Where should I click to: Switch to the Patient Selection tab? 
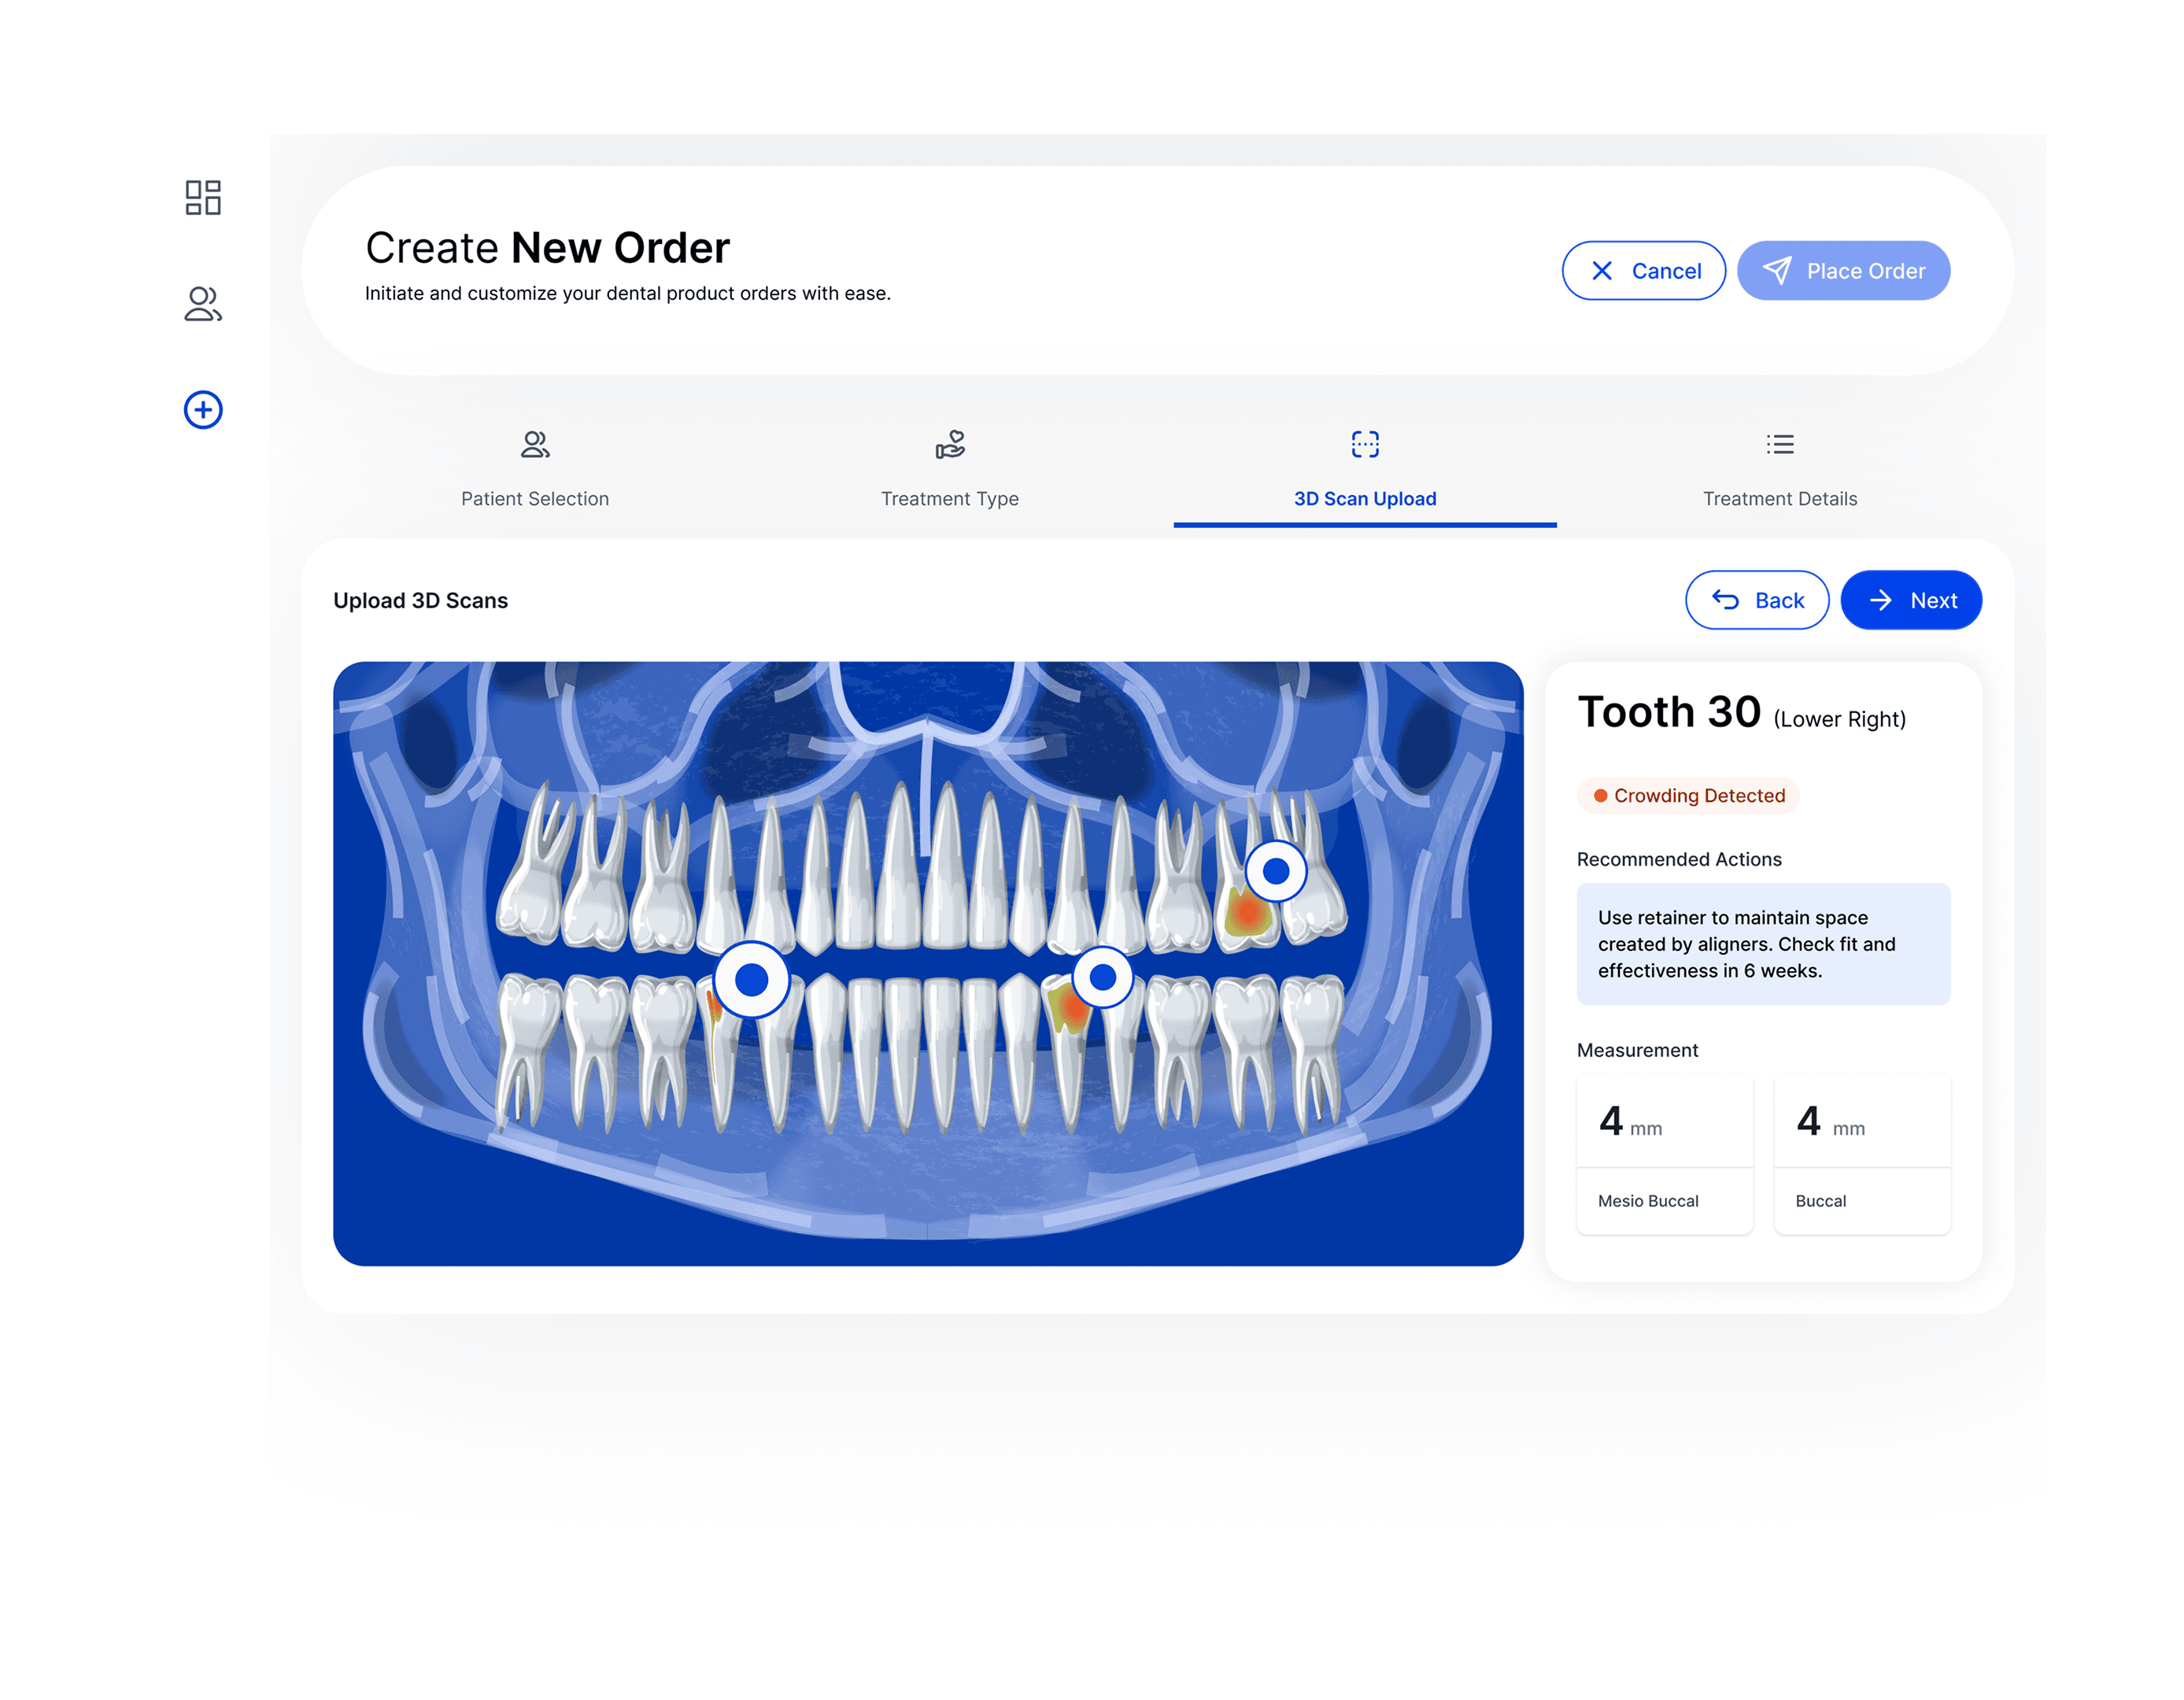tap(535, 499)
